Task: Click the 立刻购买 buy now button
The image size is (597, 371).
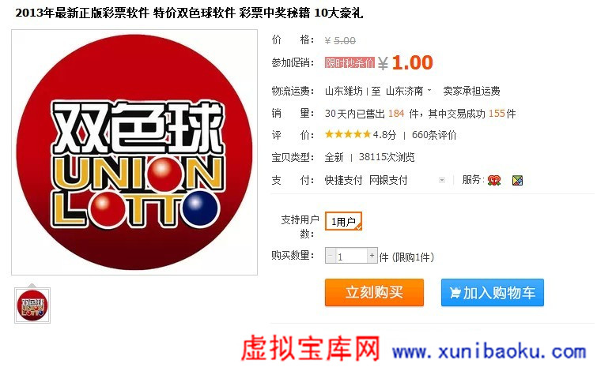Action: pos(374,292)
